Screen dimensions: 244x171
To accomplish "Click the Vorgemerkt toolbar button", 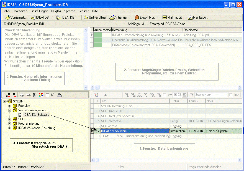I will pyautogui.click(x=16, y=17).
